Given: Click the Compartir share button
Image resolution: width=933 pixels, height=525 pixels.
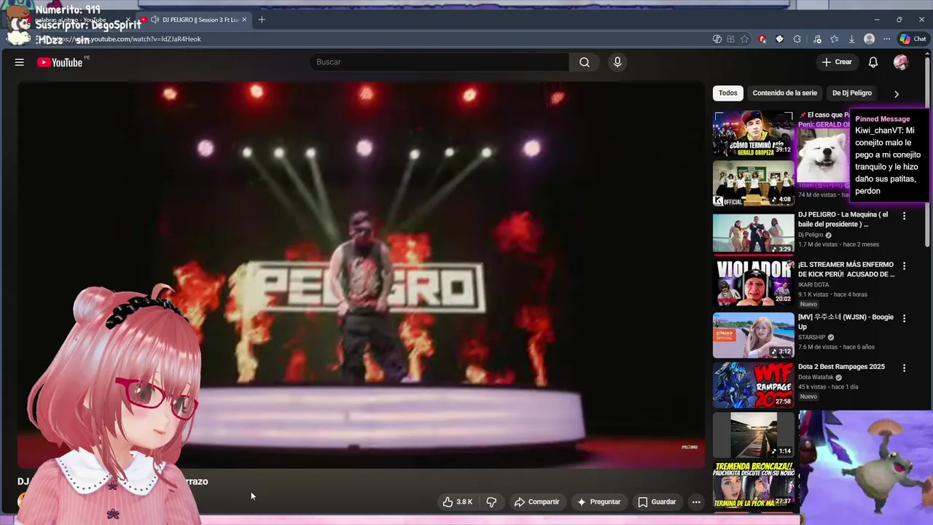Looking at the screenshot, I should 536,502.
